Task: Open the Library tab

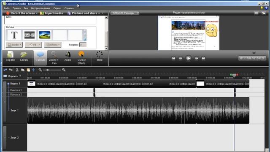Action: click(24, 57)
